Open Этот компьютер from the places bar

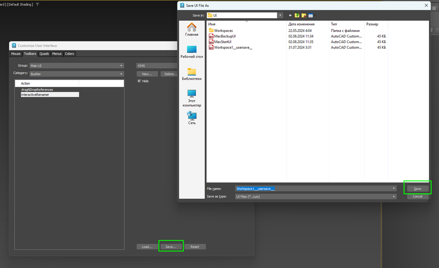[x=192, y=98]
